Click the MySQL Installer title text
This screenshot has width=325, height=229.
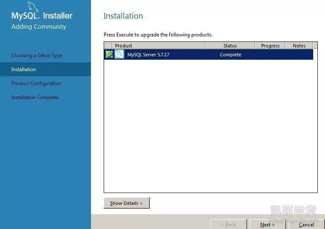42,16
